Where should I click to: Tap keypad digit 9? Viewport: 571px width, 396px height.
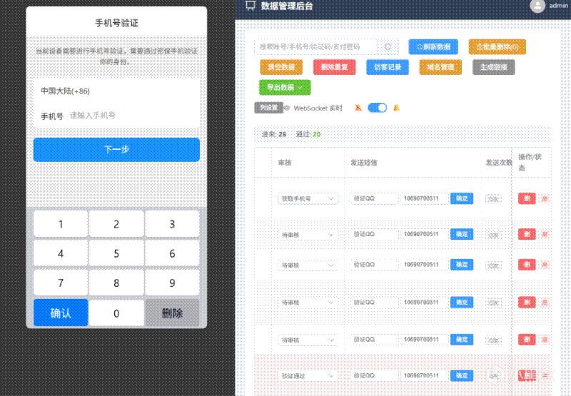pos(172,283)
